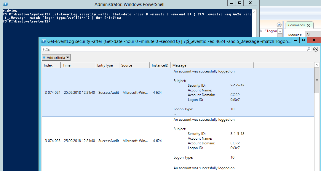The width and height of the screenshot is (321, 171).
Task: Click the Out-GridView window title icon
Action: (x=44, y=41)
